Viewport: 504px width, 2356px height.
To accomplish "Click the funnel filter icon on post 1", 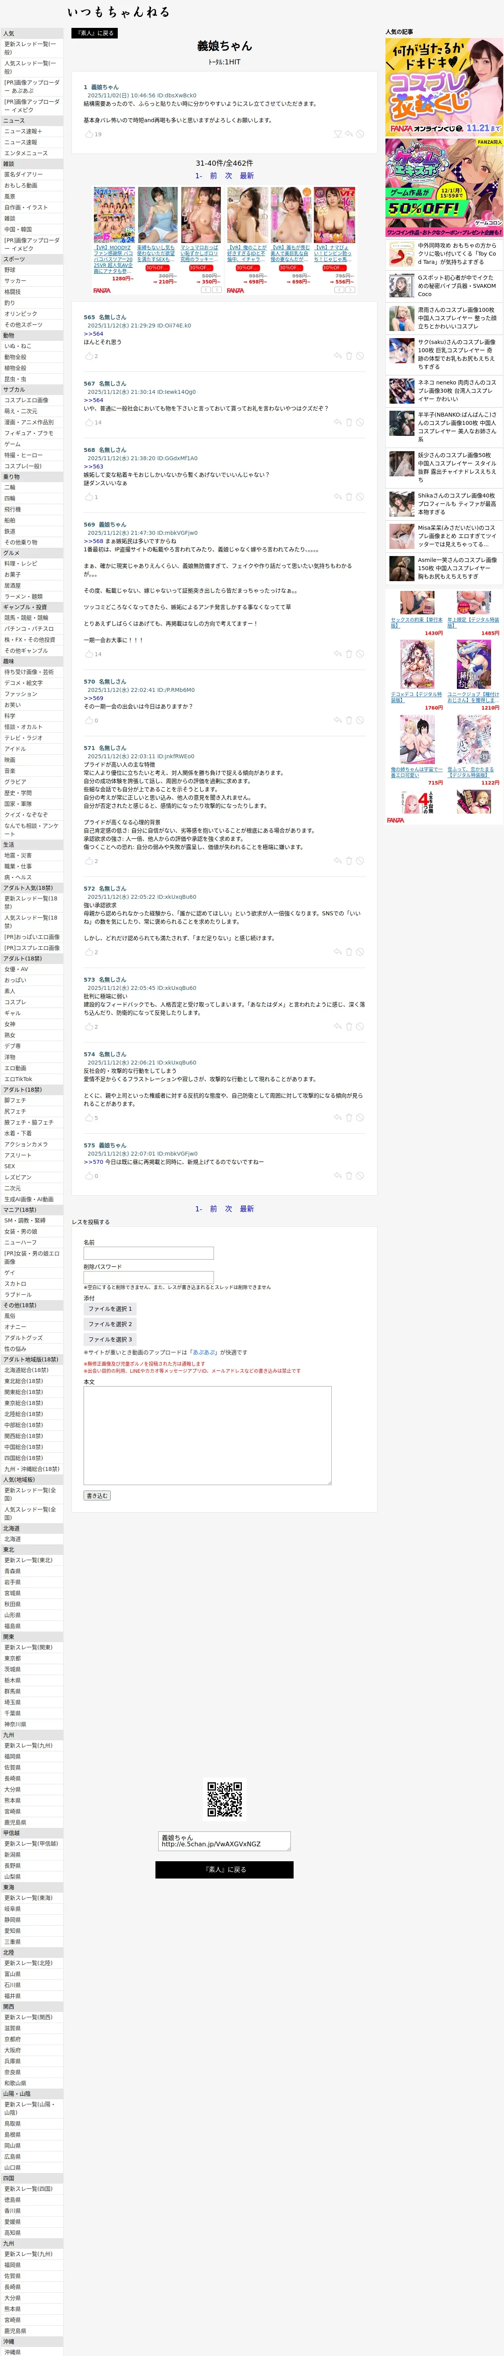I will (338, 134).
